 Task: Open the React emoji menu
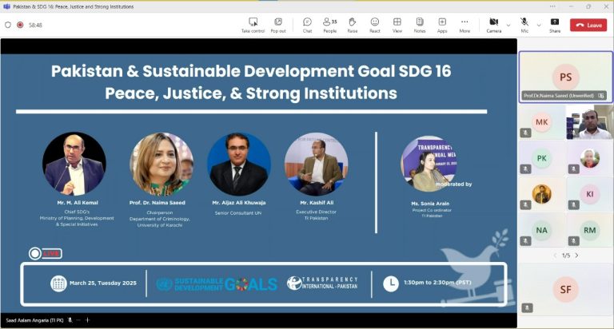coord(374,24)
